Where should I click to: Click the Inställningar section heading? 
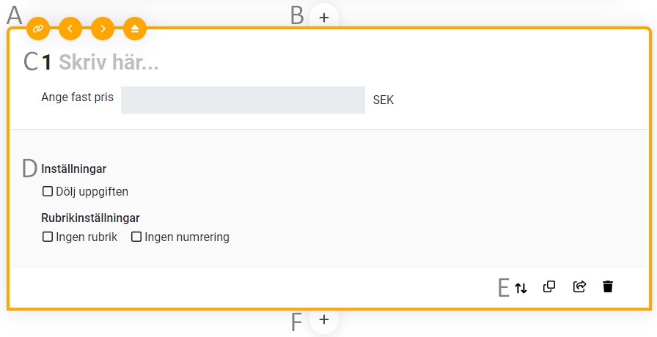[x=74, y=169]
